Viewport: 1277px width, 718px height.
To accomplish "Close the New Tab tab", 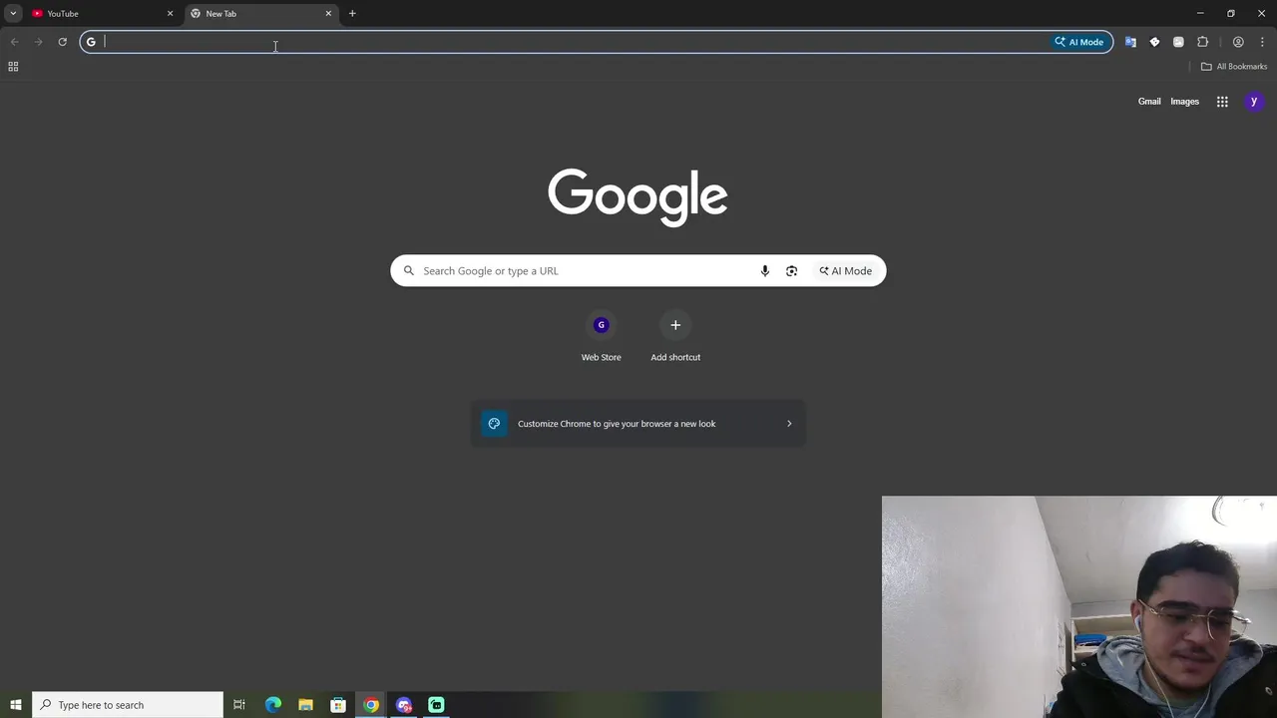I will 328,13.
